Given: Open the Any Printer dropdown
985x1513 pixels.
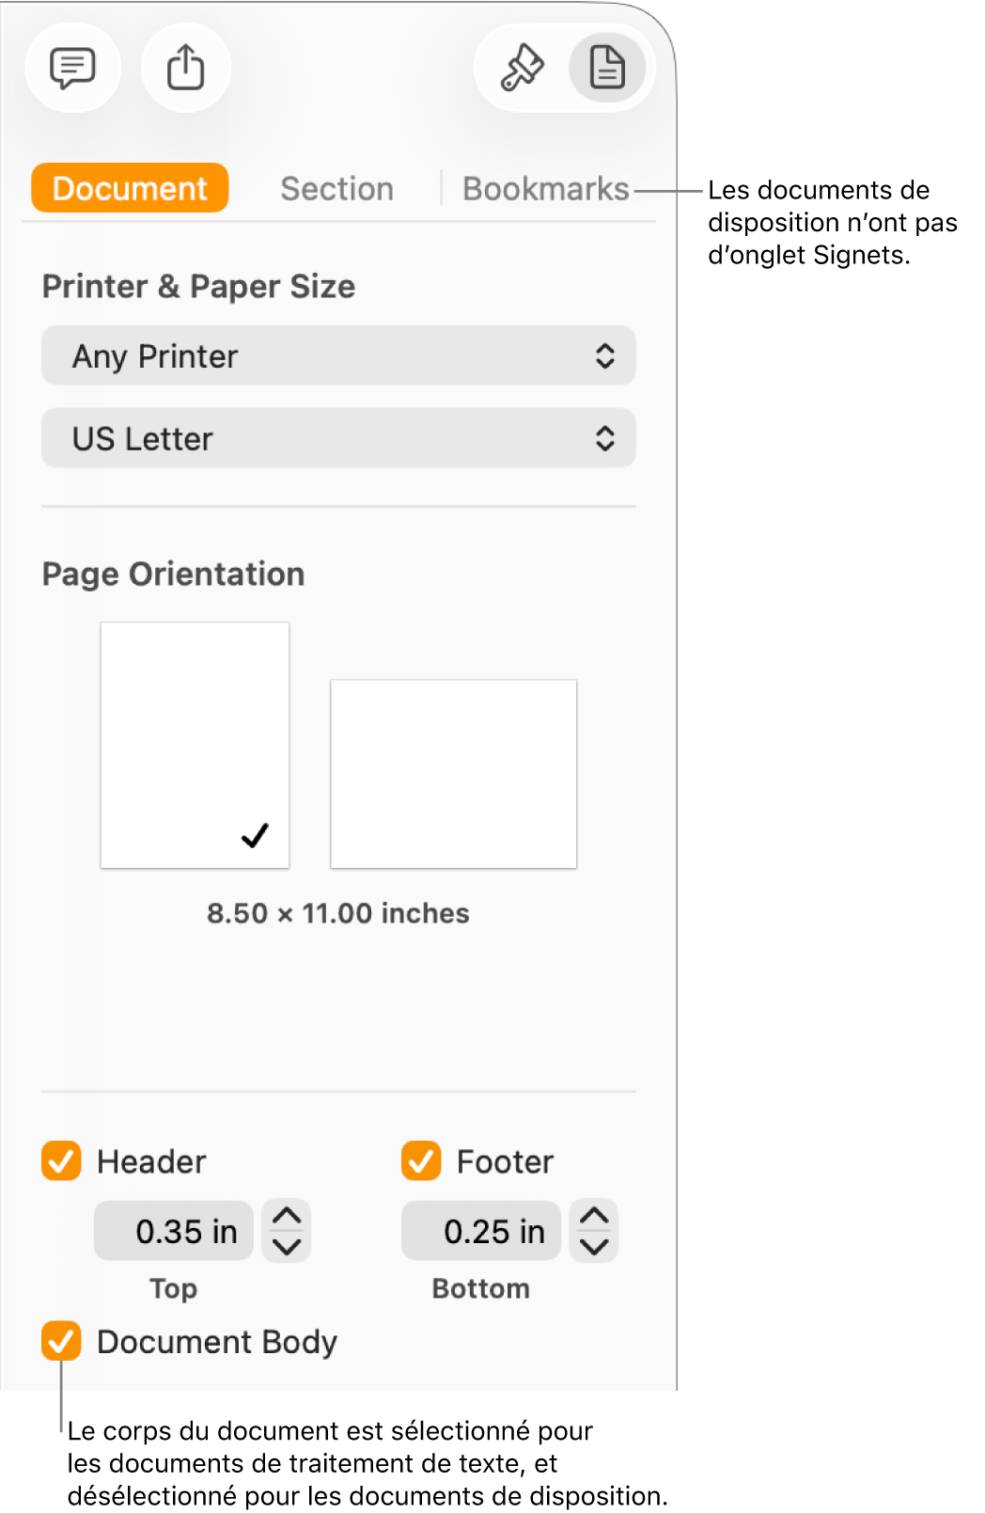Looking at the screenshot, I should pos(338,356).
